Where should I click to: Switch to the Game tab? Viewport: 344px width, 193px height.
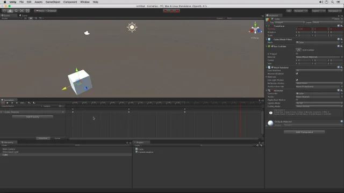point(23,16)
